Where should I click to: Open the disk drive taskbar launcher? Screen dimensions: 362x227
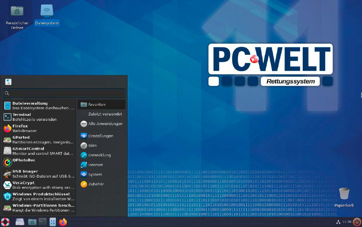pyautogui.click(x=20, y=222)
